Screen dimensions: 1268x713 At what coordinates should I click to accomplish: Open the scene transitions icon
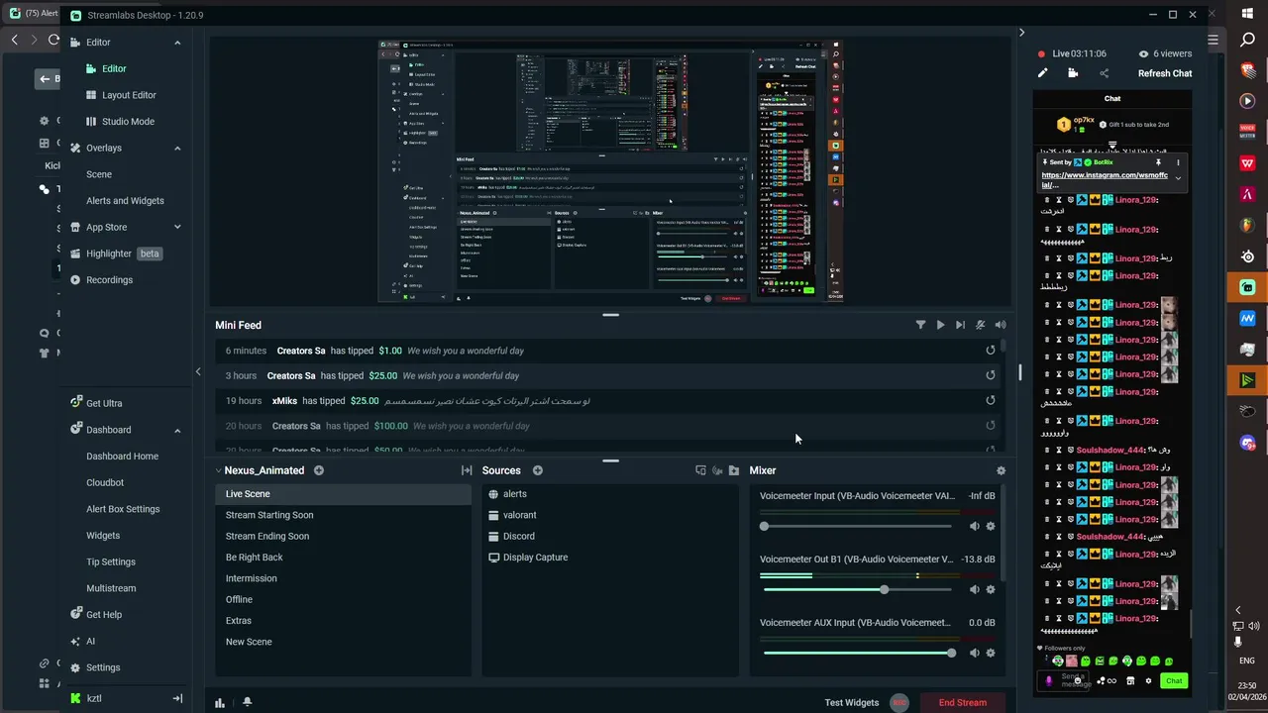(x=467, y=470)
